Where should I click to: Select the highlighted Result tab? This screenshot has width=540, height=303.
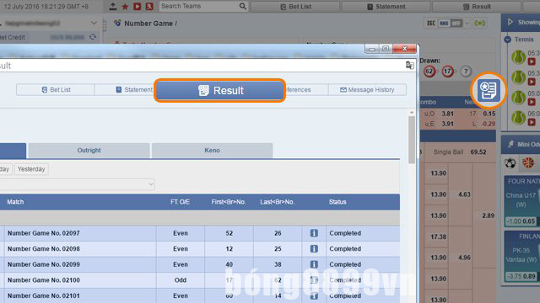219,90
